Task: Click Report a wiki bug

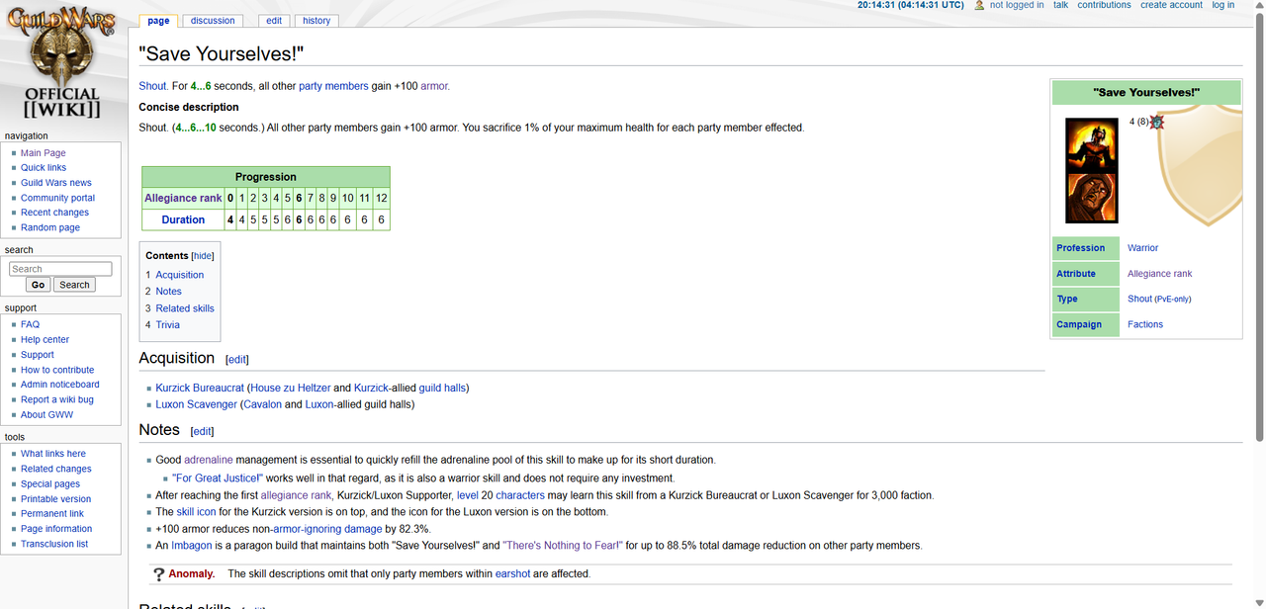Action: (x=57, y=399)
